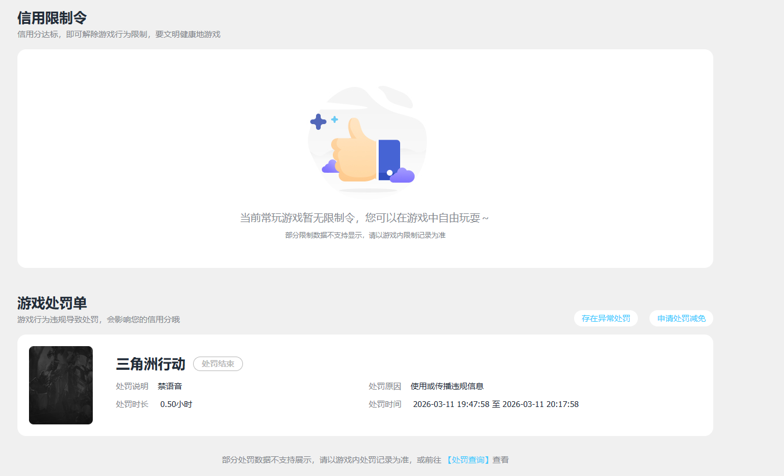
Task: Click the 处罚说明 label
Action: [x=132, y=386]
